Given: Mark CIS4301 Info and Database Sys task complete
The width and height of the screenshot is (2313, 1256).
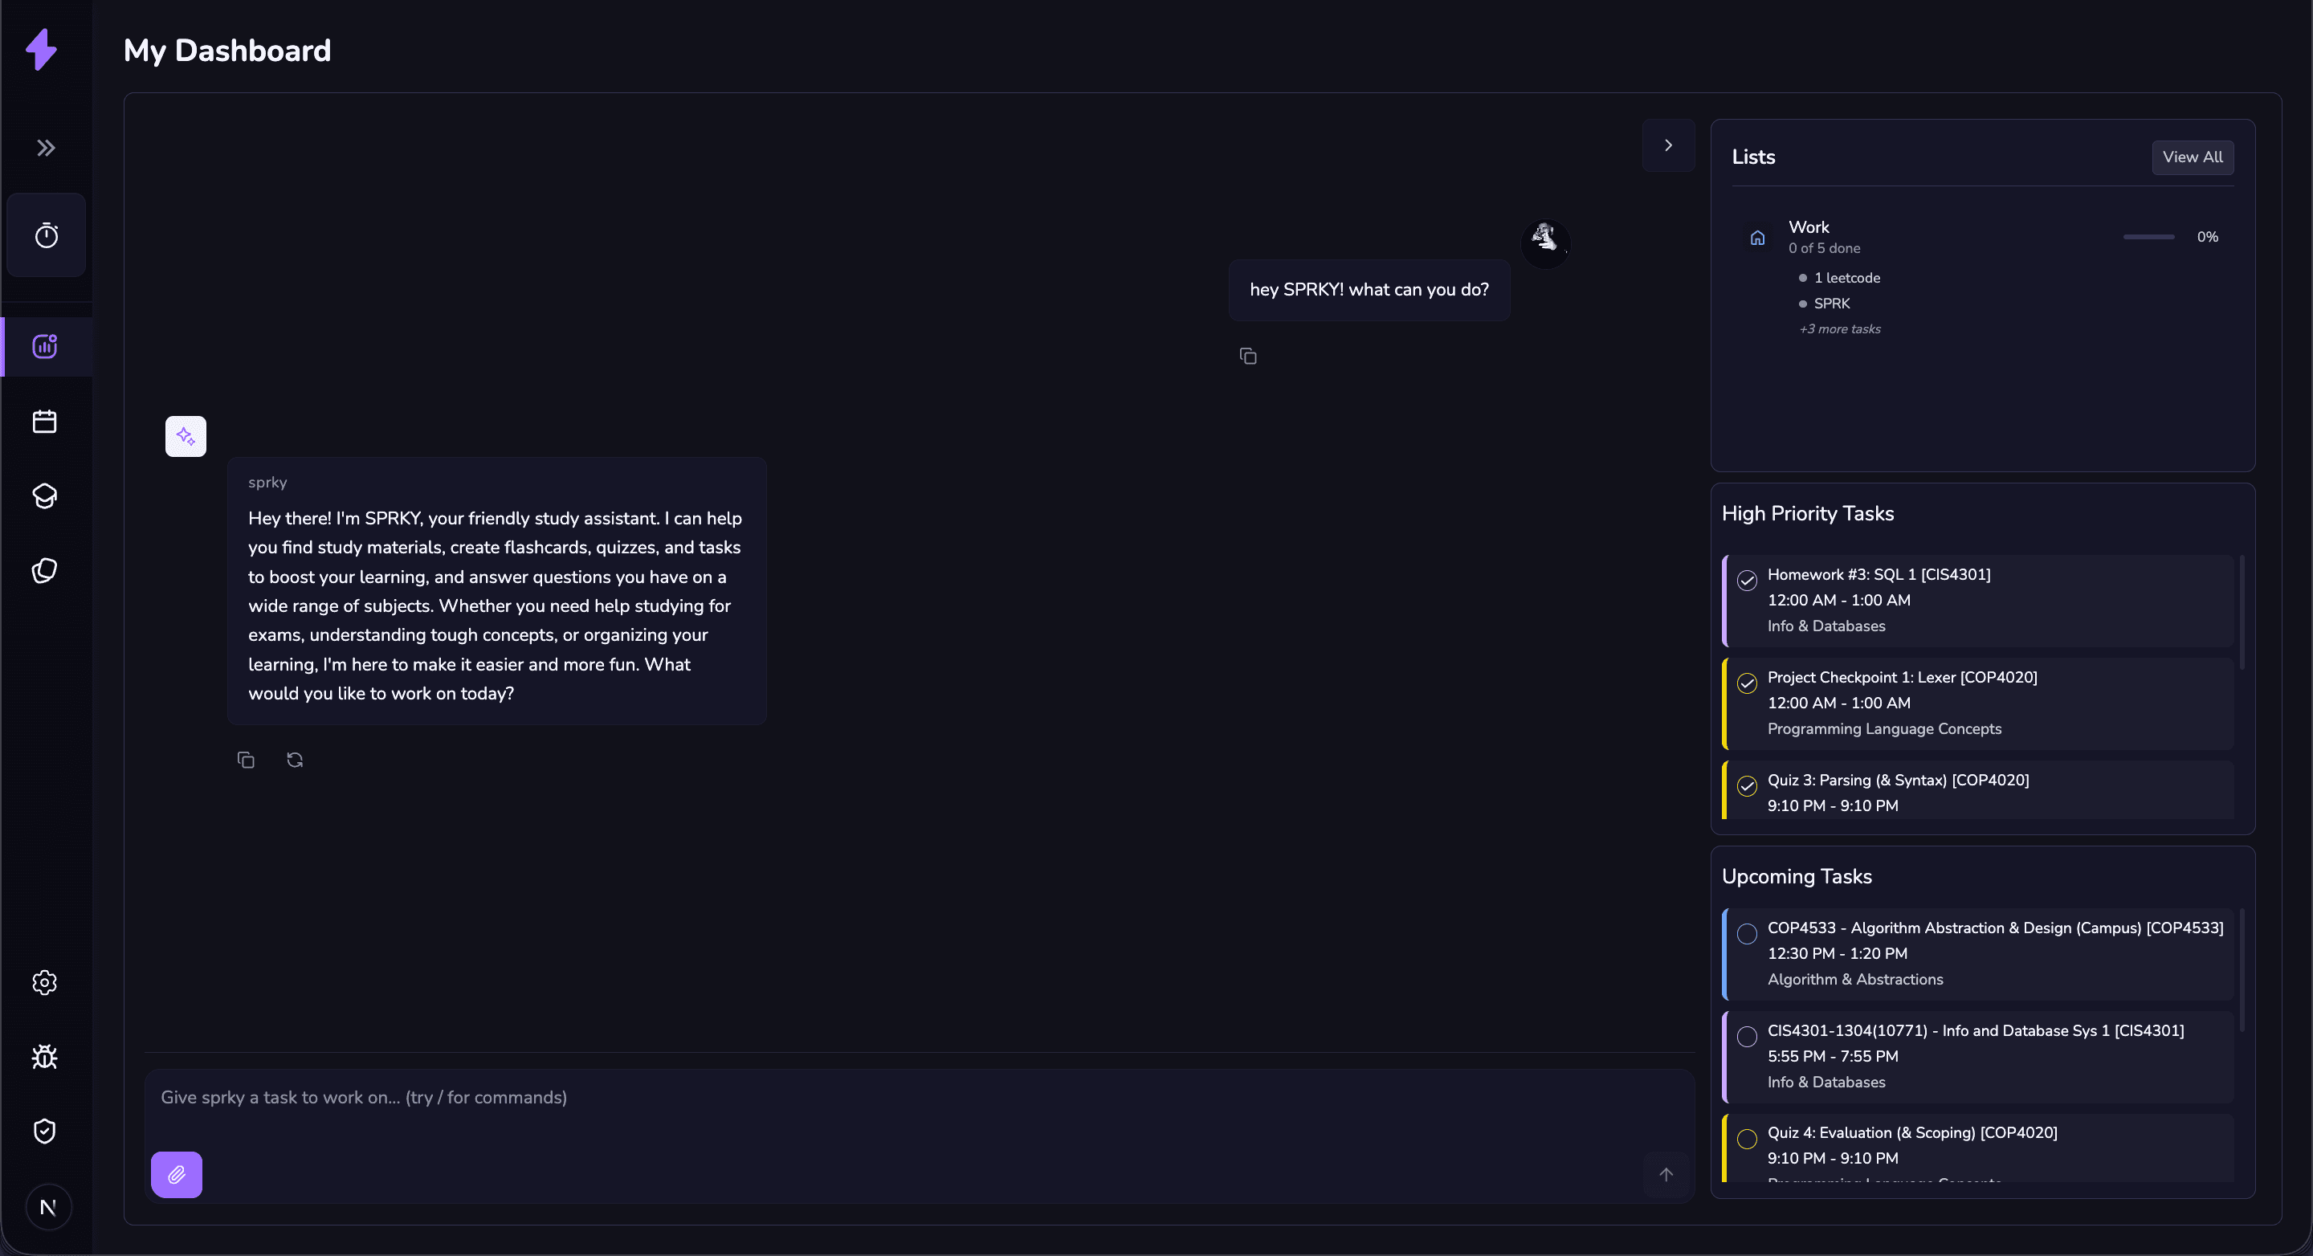Looking at the screenshot, I should tap(1747, 1037).
